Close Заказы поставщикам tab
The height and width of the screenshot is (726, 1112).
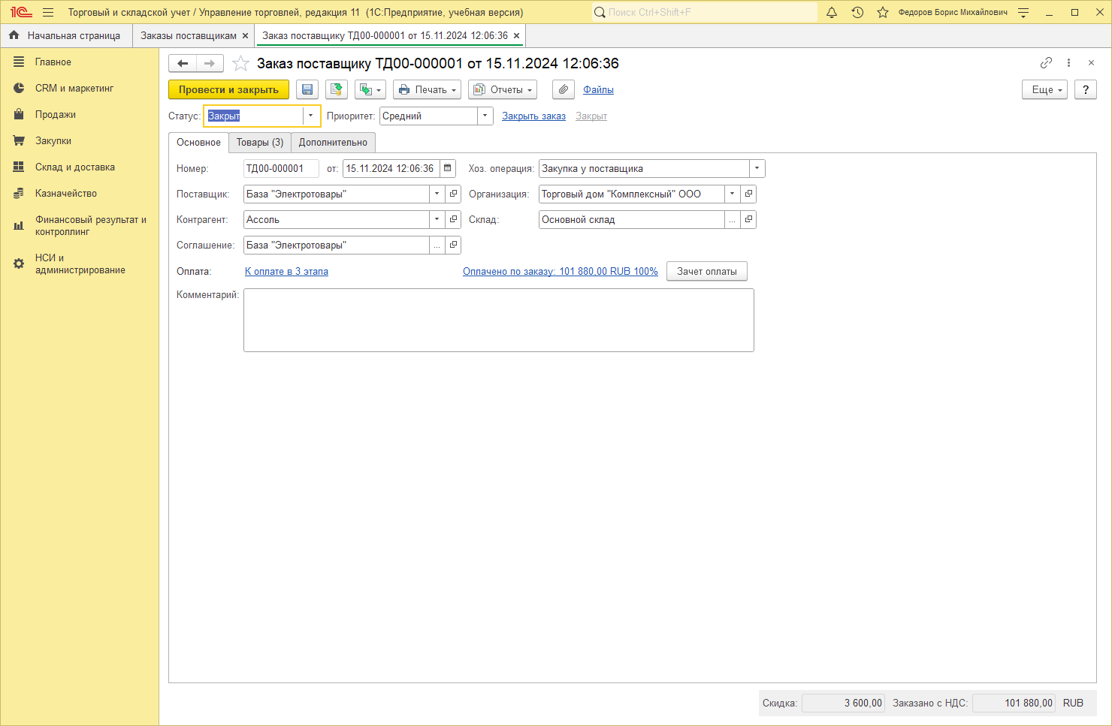245,36
